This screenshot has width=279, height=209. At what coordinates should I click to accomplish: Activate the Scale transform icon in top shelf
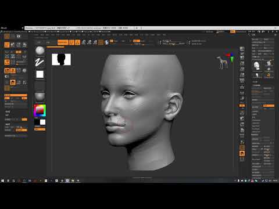[90, 42]
